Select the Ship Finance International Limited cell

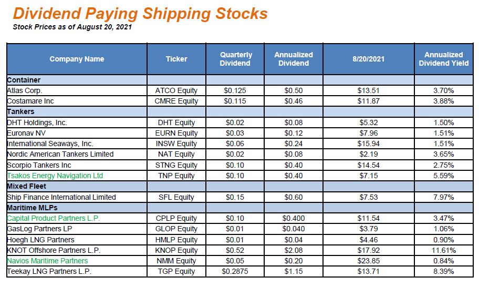coord(61,197)
